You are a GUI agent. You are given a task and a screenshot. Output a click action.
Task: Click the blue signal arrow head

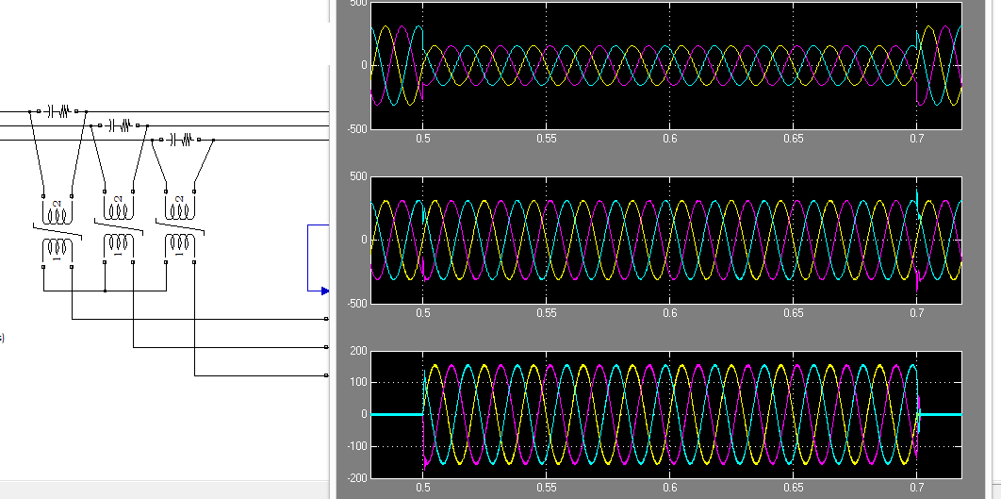point(325,291)
